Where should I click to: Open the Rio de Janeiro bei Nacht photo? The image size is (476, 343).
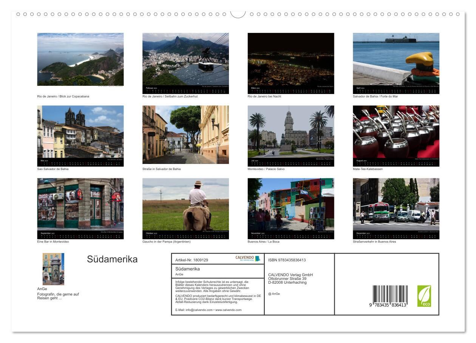291,59
